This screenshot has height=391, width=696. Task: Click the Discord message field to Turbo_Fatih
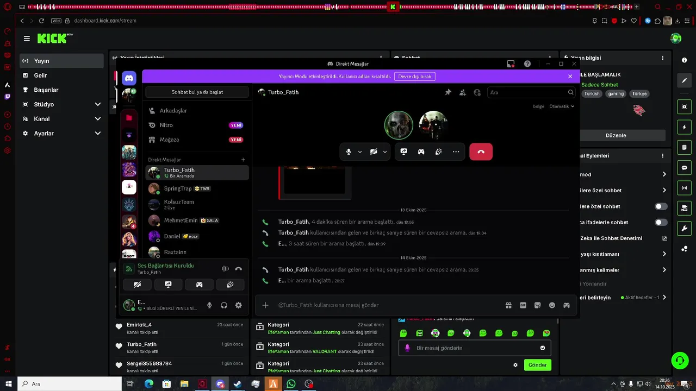click(386, 305)
